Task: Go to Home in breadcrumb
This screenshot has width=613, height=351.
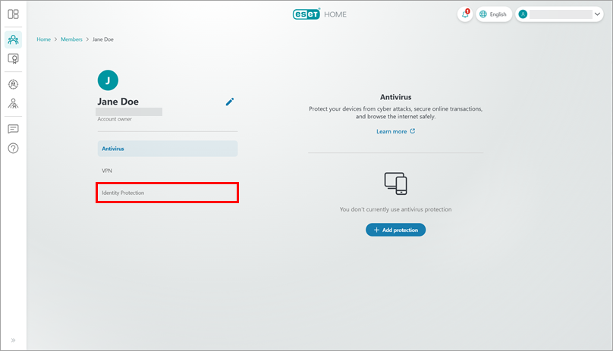Action: point(44,39)
